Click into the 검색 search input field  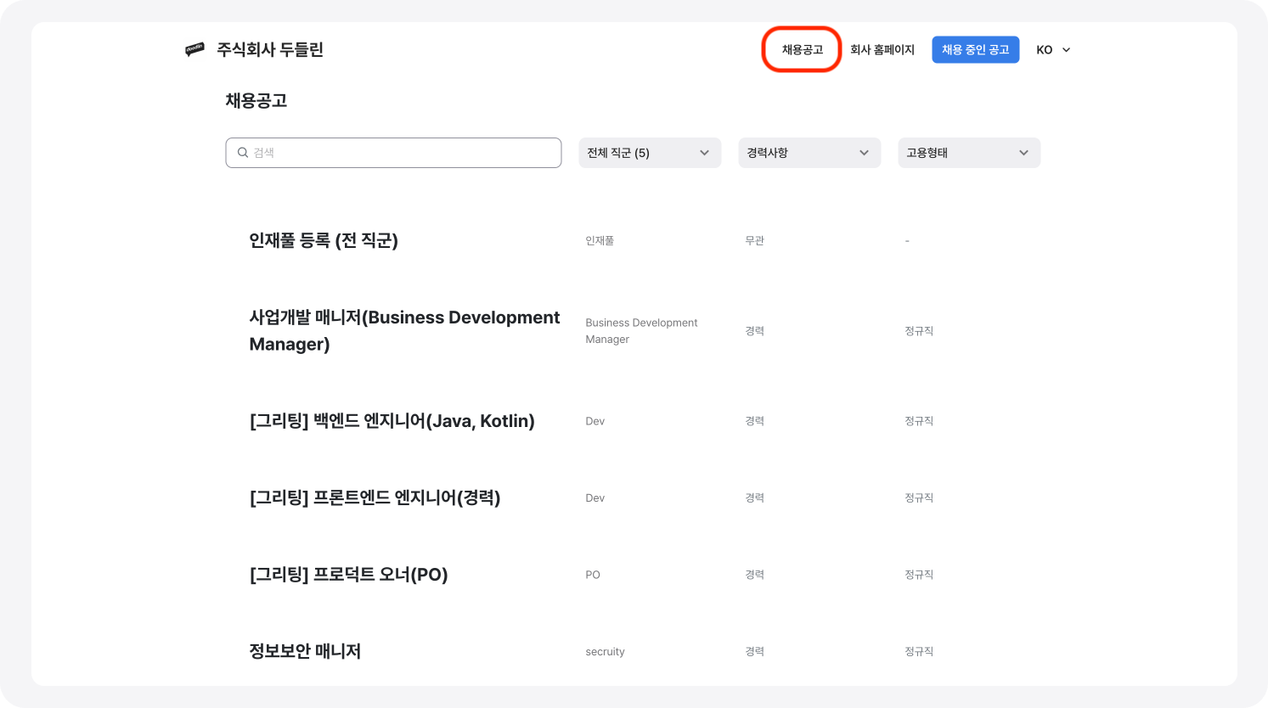(393, 153)
